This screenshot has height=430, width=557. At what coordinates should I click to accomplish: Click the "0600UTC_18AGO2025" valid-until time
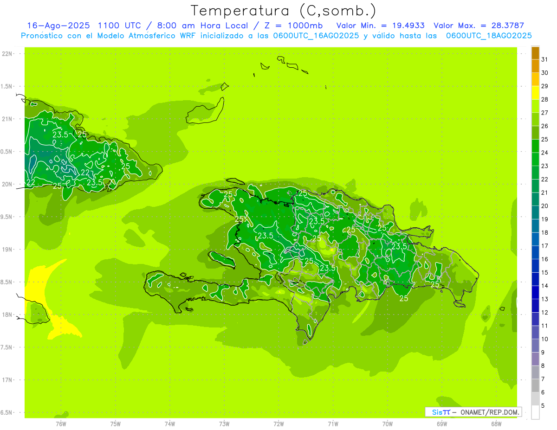[489, 36]
